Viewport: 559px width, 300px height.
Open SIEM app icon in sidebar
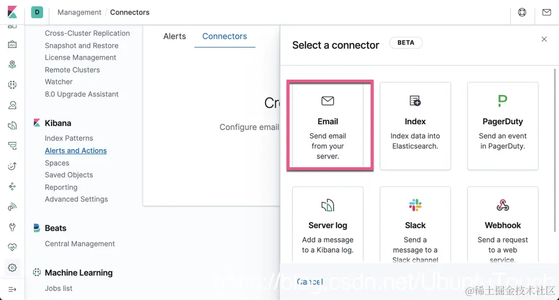pyautogui.click(x=12, y=207)
